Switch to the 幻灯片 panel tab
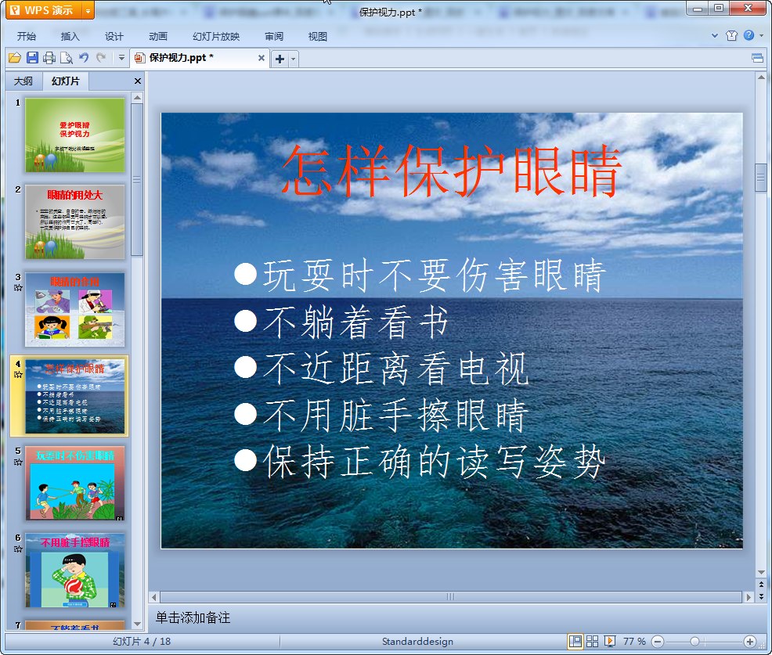This screenshot has height=655, width=772. tap(66, 81)
